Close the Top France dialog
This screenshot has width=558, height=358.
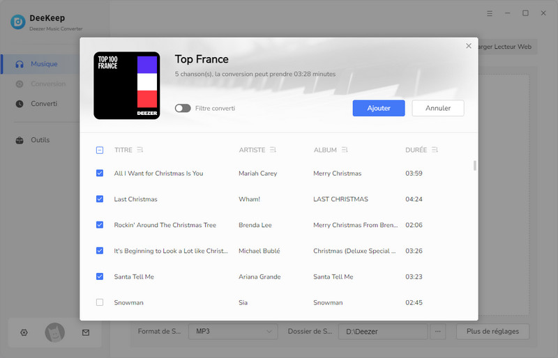469,46
